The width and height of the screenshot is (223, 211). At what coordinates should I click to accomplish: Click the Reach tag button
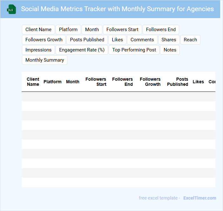tap(190, 40)
